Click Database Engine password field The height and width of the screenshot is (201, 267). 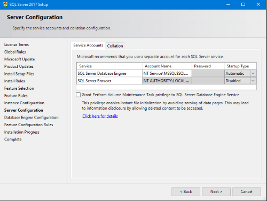208,73
